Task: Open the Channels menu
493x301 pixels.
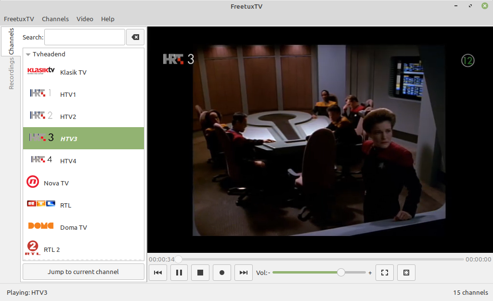Action: tap(55, 19)
